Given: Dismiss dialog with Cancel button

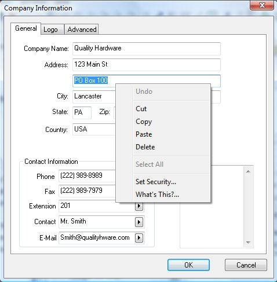Looking at the screenshot, I should pyautogui.click(x=246, y=265).
